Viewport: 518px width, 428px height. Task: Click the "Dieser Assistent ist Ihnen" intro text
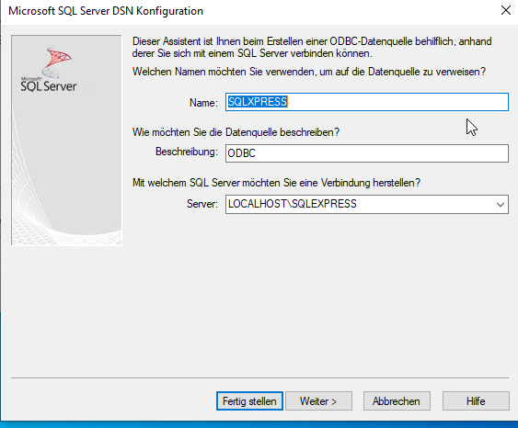pyautogui.click(x=312, y=47)
